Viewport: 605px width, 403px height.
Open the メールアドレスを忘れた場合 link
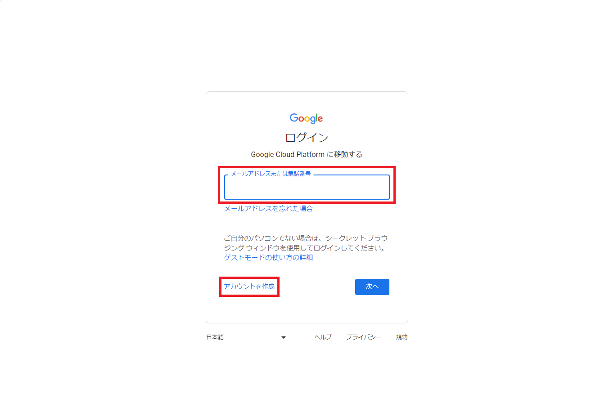268,208
